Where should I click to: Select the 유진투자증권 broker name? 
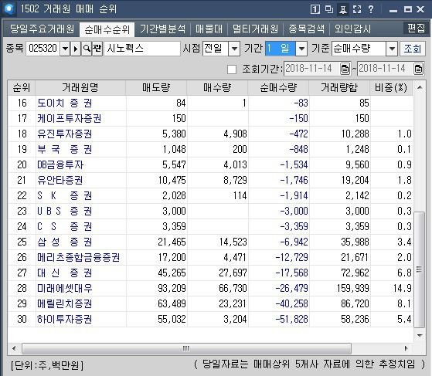tap(64, 134)
